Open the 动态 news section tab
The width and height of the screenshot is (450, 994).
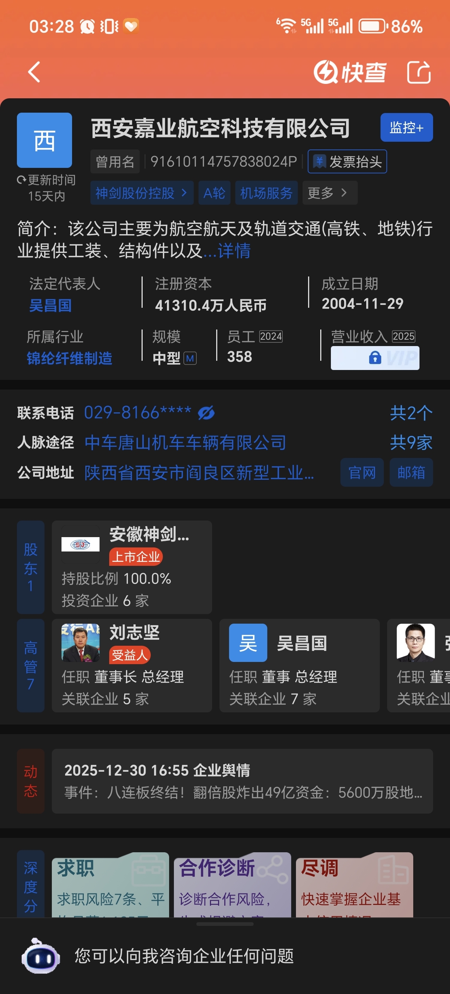point(31,781)
